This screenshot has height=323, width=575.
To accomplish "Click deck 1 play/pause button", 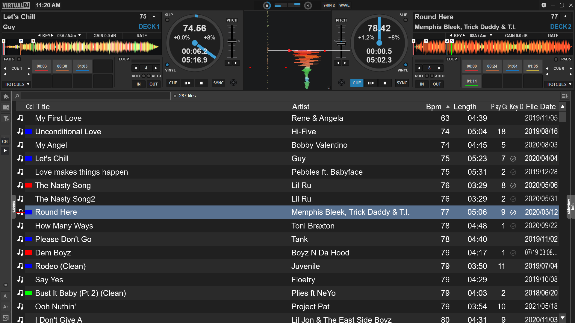I will [x=187, y=83].
